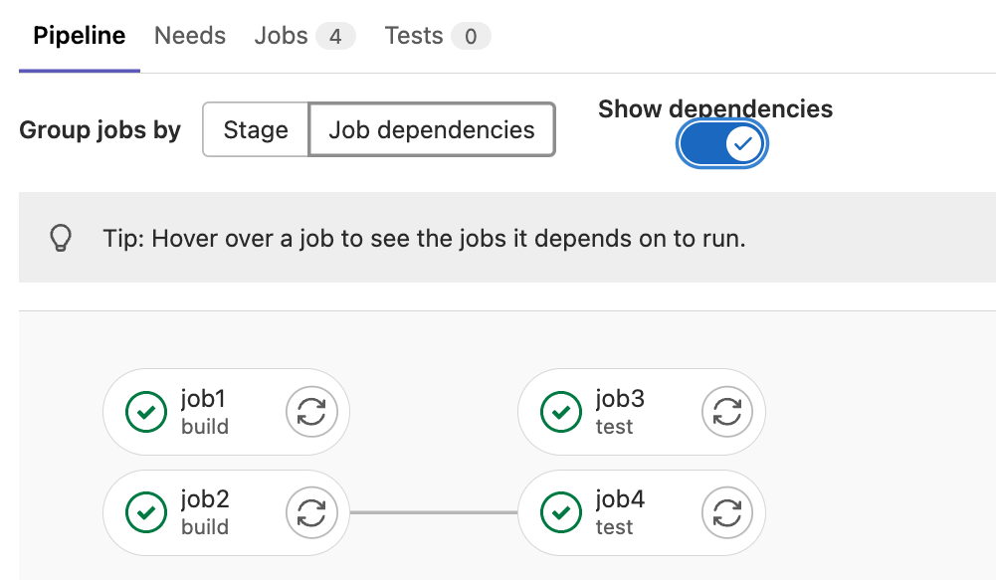Disable the Show dependencies toggle
Viewport: 996px width, 580px height.
pyautogui.click(x=722, y=143)
